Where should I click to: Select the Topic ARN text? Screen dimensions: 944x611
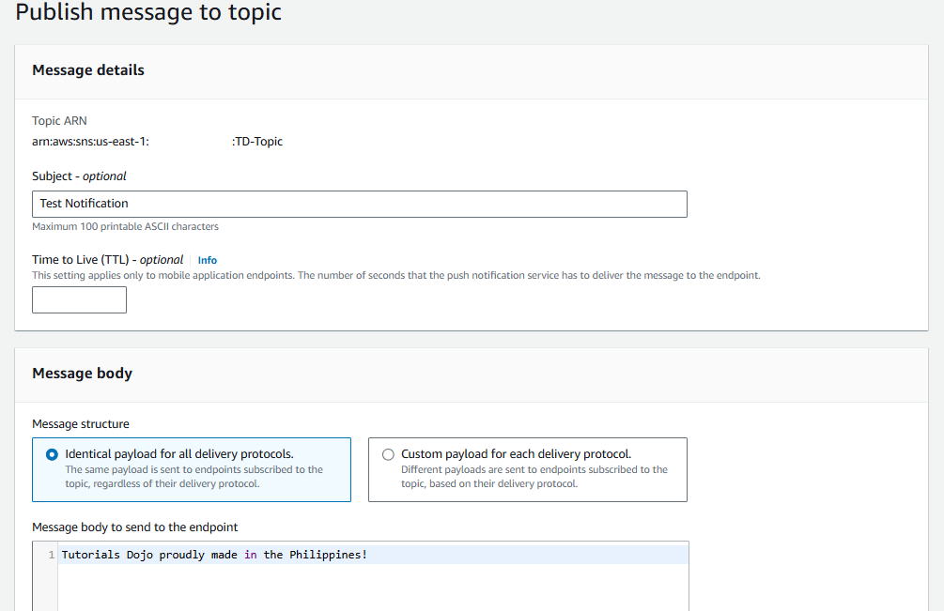(155, 141)
